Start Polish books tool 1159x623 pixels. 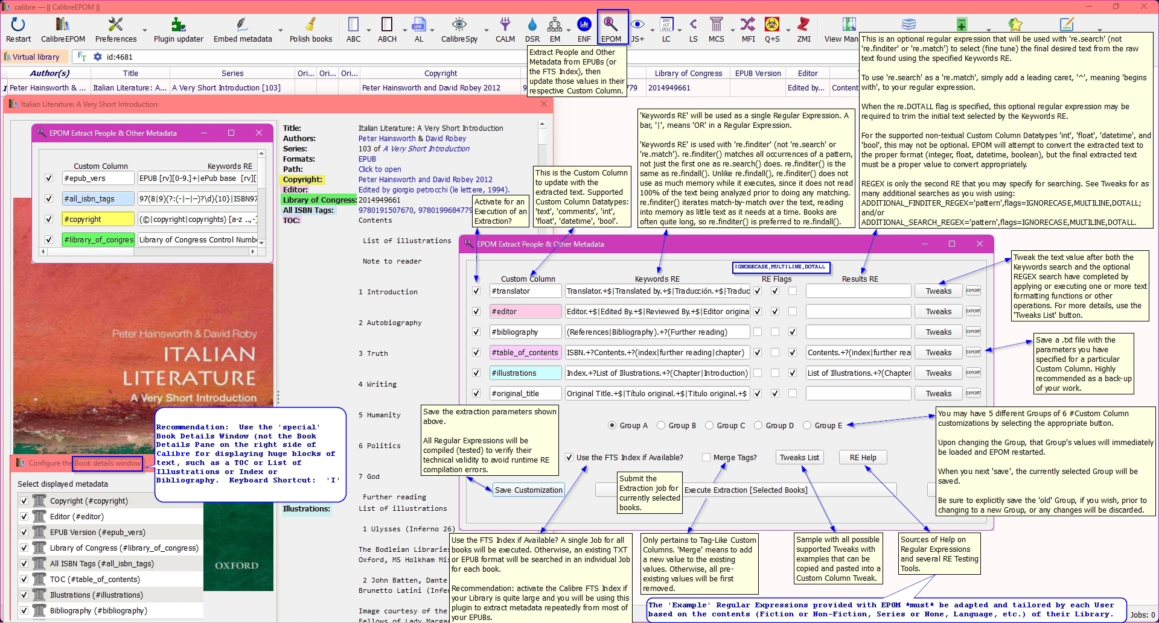tap(311, 25)
